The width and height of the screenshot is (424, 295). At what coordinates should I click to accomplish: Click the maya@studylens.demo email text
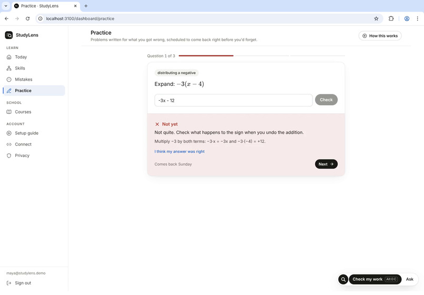click(26, 273)
